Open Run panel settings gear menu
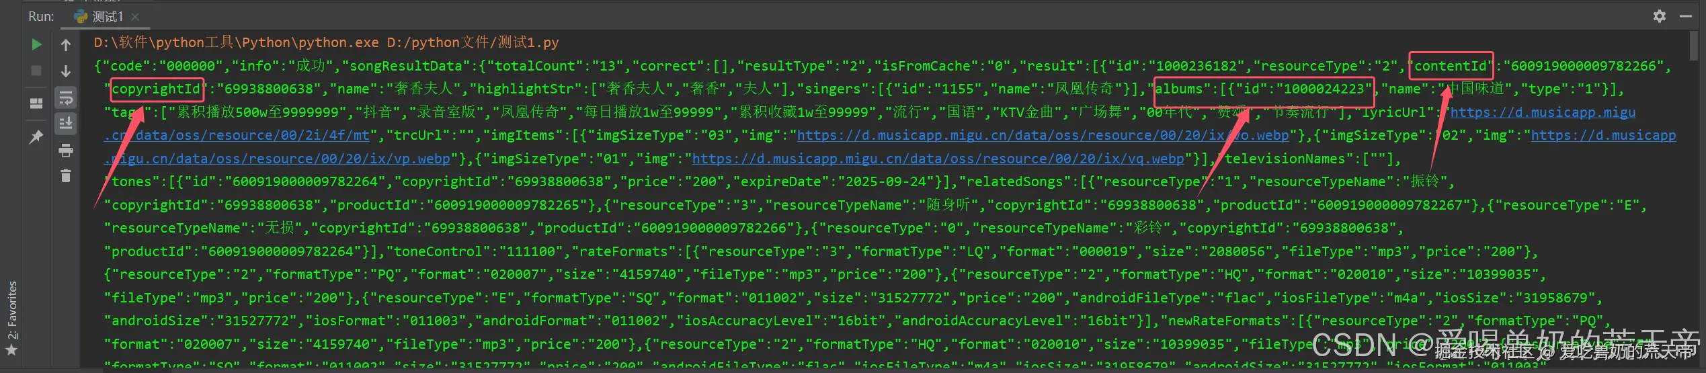 [1659, 16]
